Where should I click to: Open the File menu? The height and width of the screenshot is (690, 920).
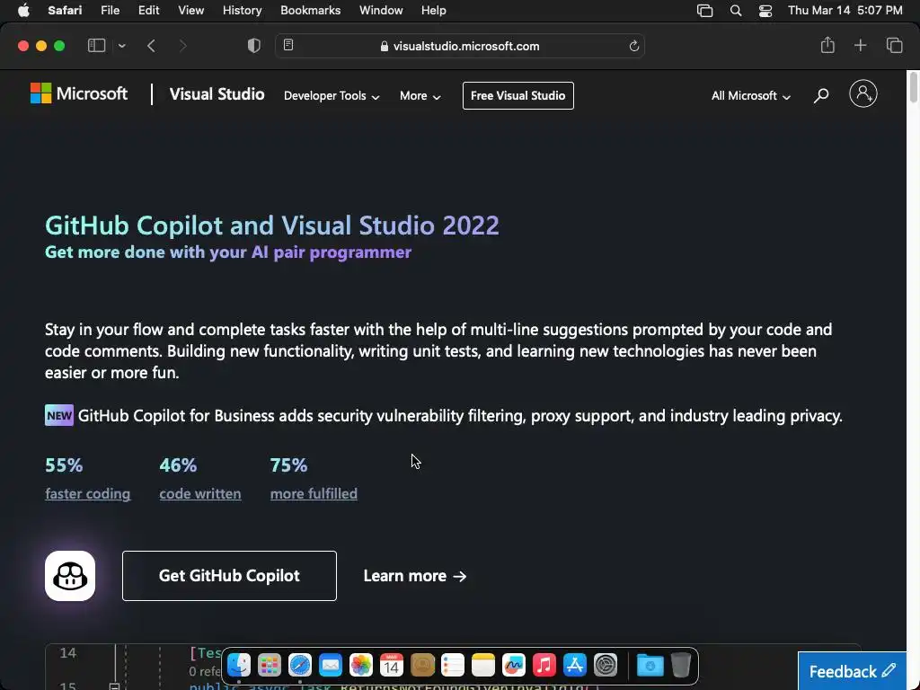tap(110, 11)
